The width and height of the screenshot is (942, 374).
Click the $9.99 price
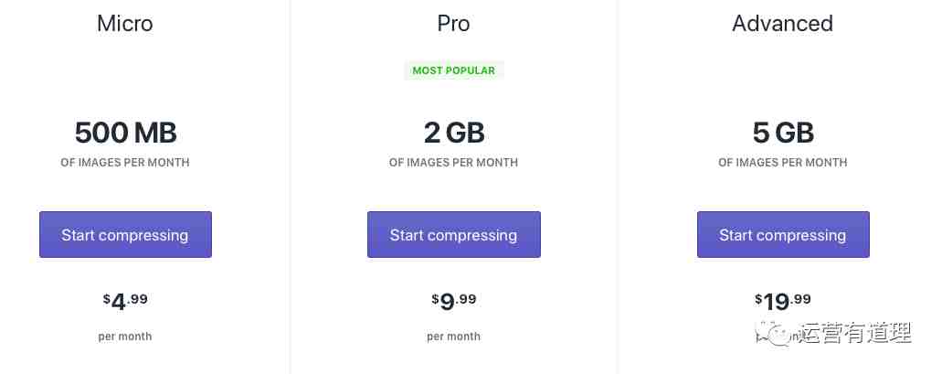pyautogui.click(x=453, y=301)
